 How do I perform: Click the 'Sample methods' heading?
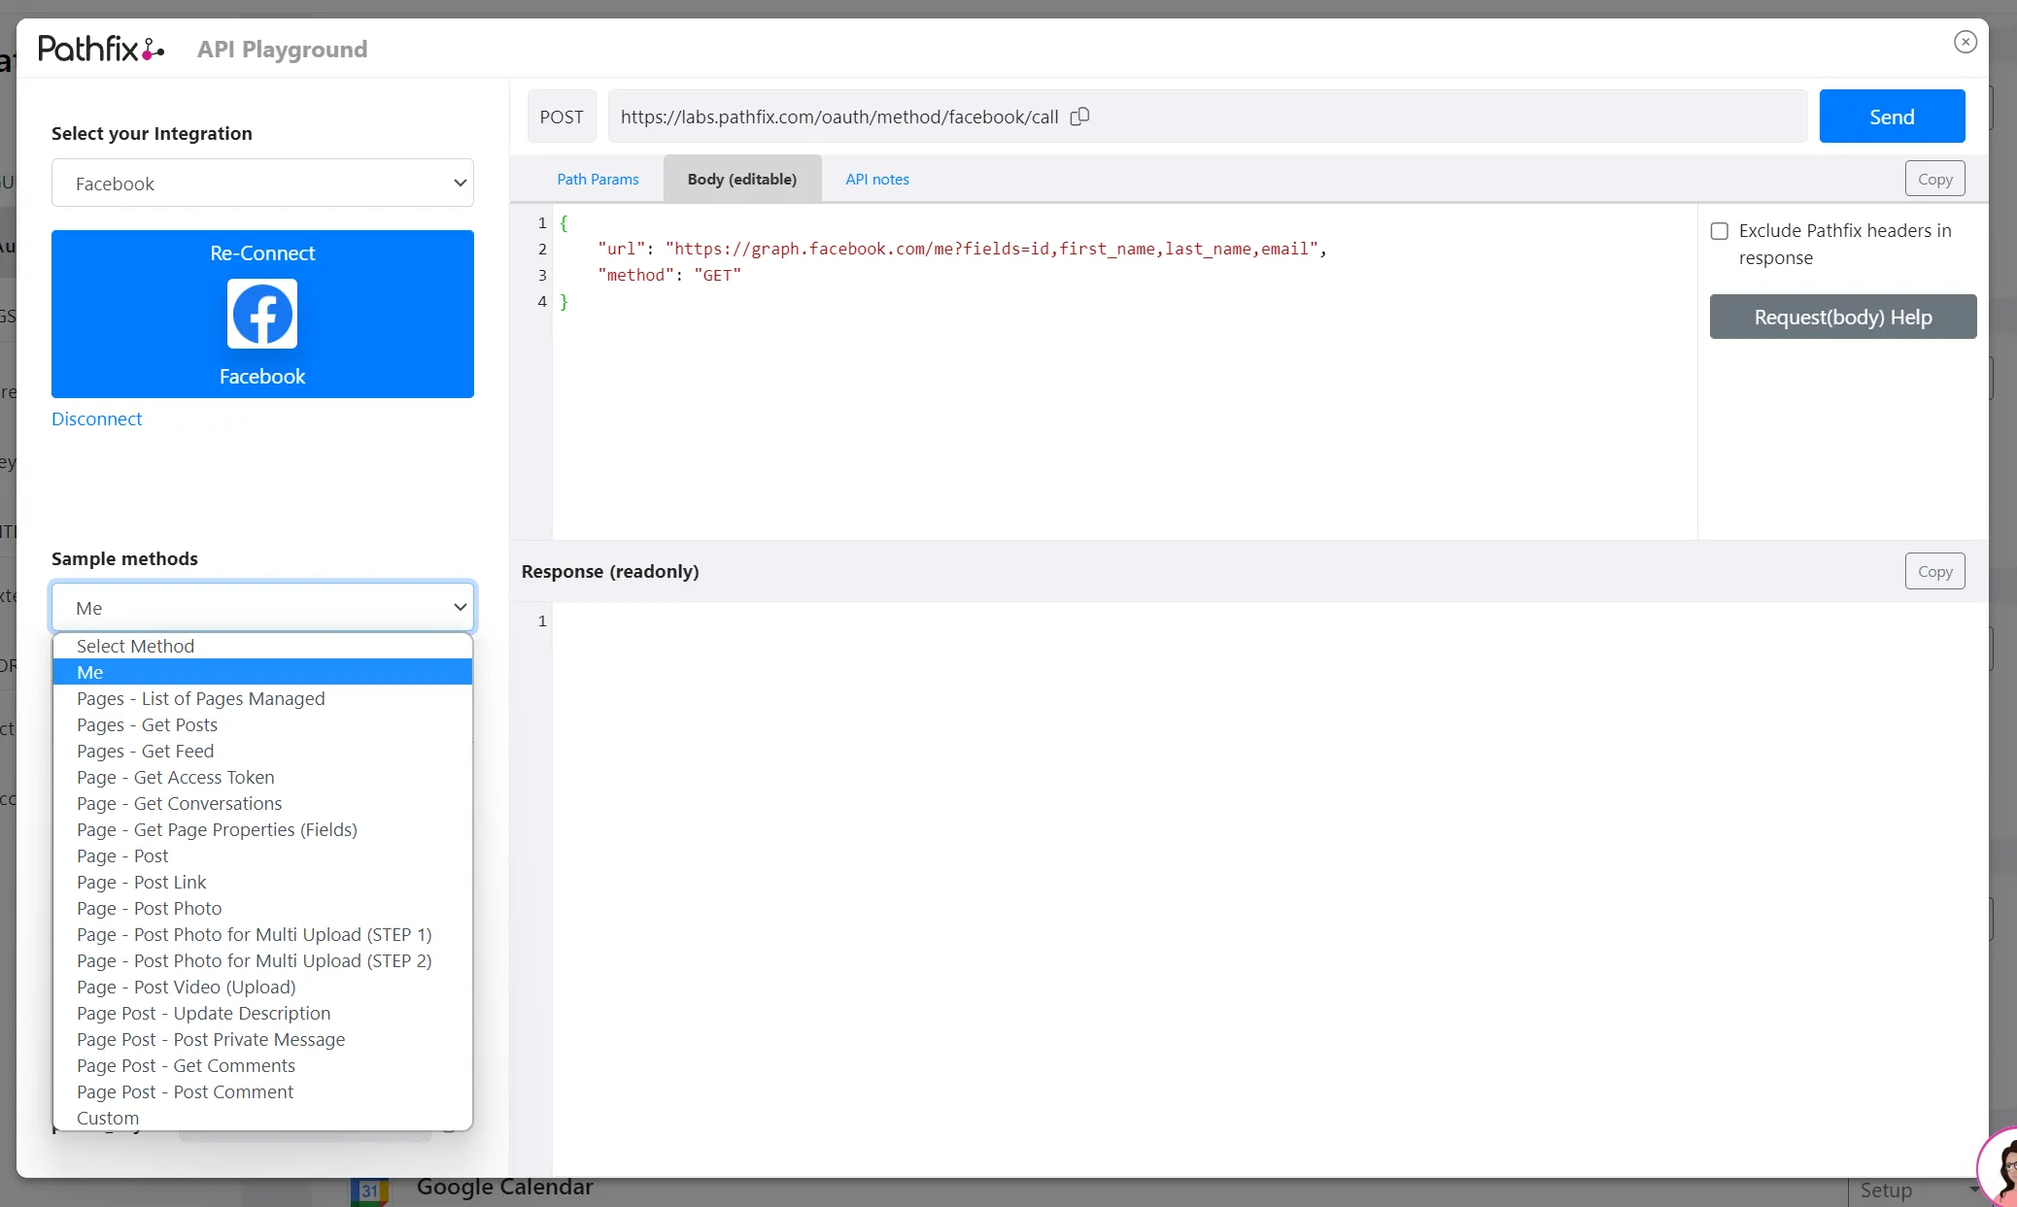tap(124, 558)
